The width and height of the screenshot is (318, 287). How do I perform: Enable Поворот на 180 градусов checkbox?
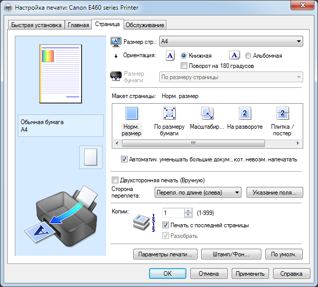coord(184,66)
